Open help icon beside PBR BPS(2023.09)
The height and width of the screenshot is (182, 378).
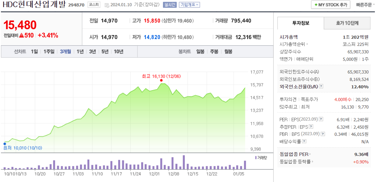(x=323, y=134)
